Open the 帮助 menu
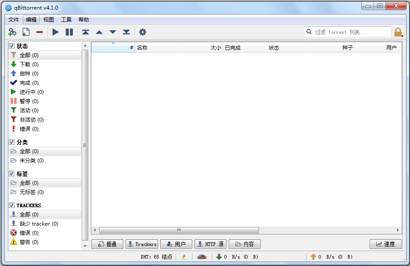The width and height of the screenshot is (410, 266). 84,20
